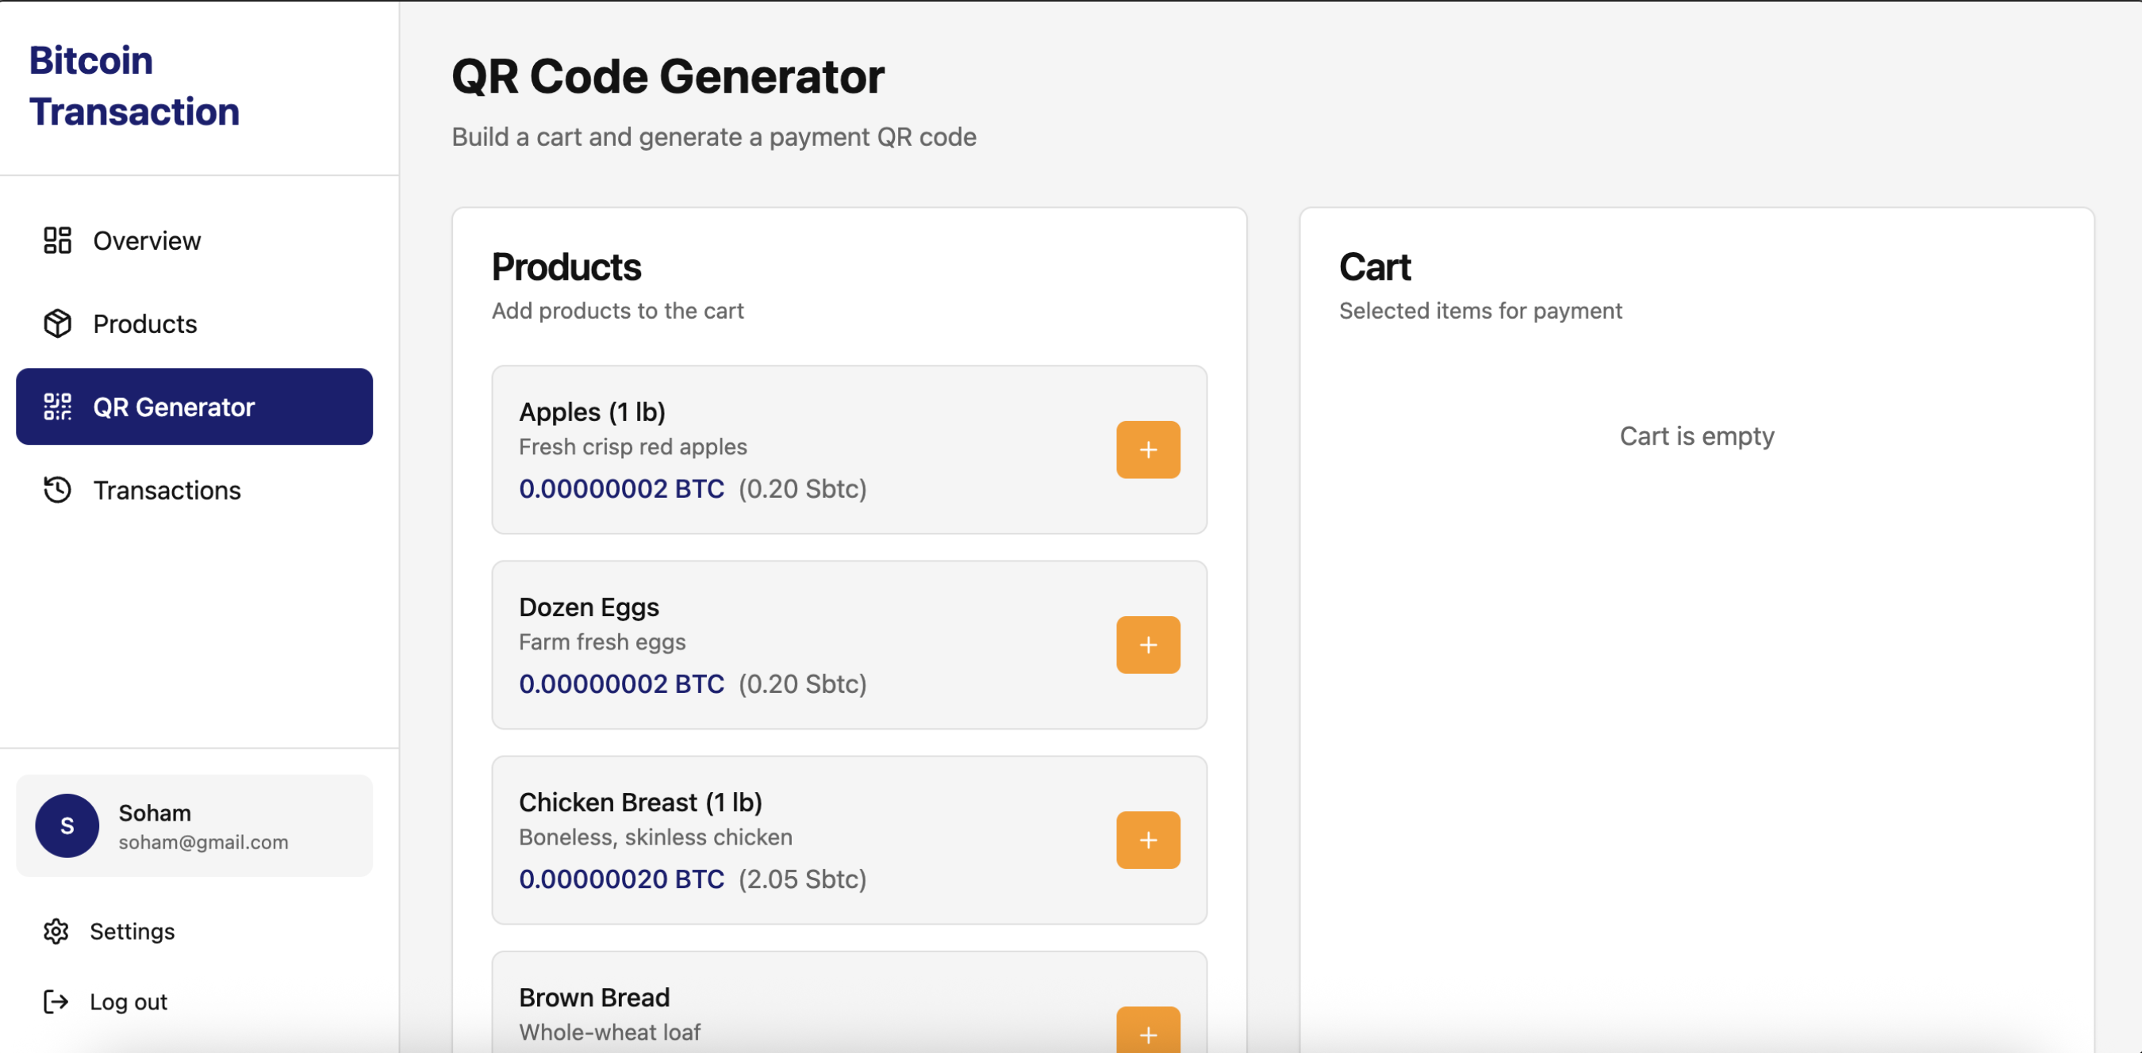Select the Dozen Eggs product card
The width and height of the screenshot is (2142, 1053).
[x=790, y=644]
